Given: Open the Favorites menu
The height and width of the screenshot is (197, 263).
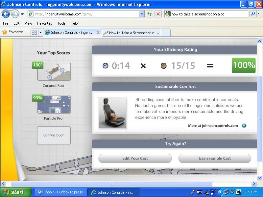Looking at the screenshot, I should (45, 23).
